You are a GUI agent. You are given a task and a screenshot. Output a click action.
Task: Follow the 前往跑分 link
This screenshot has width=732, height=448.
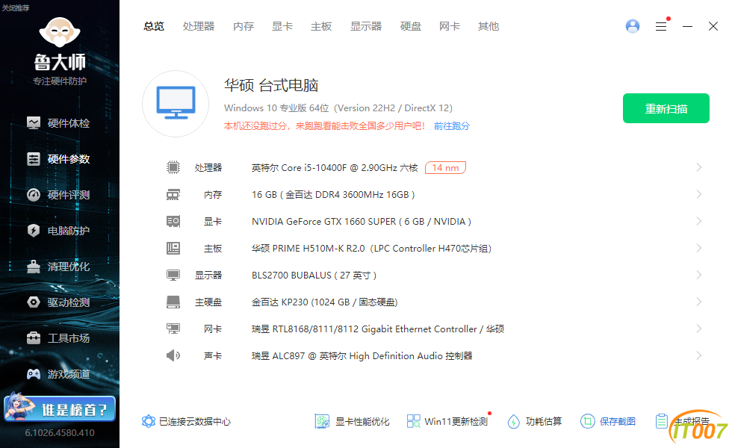(x=451, y=126)
